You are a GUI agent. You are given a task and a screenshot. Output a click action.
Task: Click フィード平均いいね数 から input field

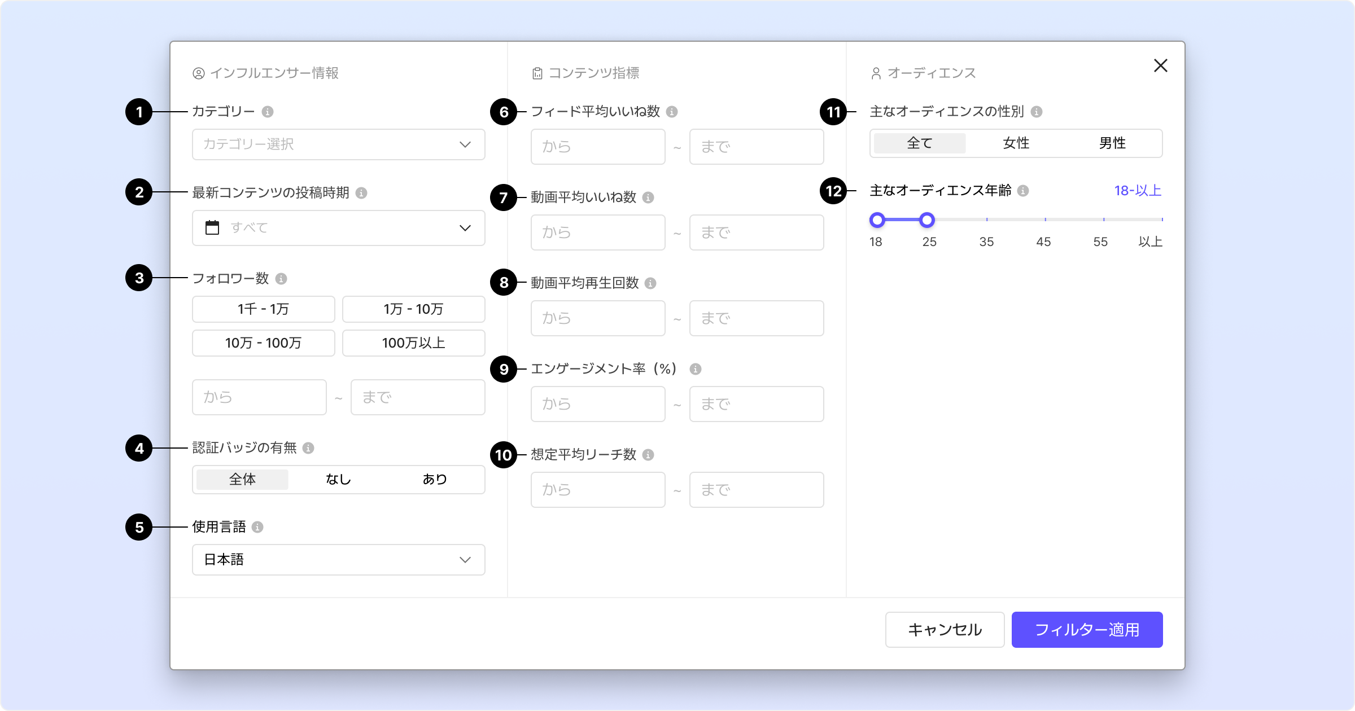click(x=598, y=147)
